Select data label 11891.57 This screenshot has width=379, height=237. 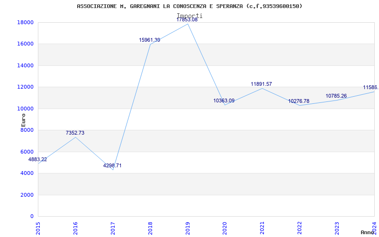[x=262, y=84]
